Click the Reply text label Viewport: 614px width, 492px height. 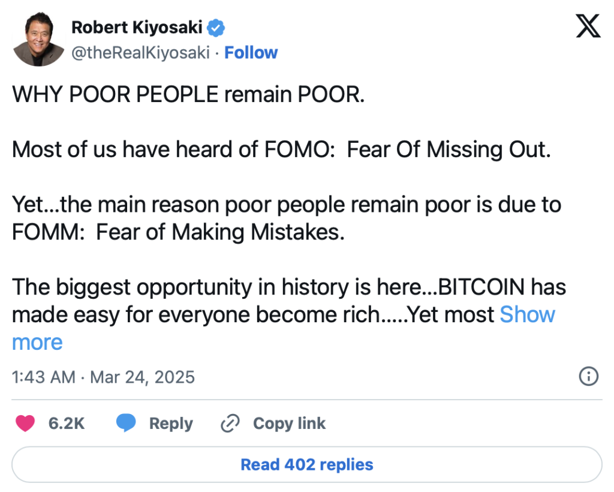(x=171, y=423)
